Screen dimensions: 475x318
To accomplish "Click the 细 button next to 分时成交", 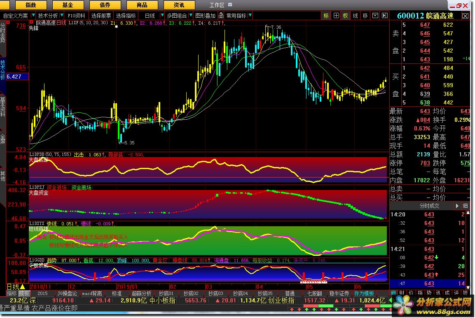I will click(465, 206).
